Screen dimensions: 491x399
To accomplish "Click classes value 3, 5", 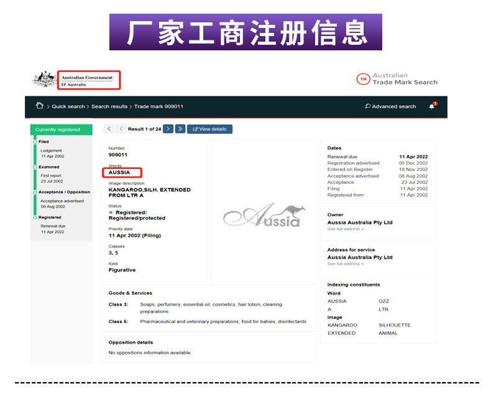I will [x=113, y=253].
